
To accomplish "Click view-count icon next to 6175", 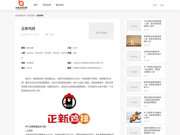I will point(145,121).
